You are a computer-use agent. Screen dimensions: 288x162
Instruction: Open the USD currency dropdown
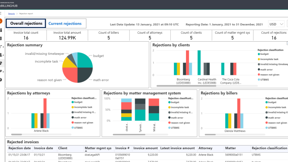coord(276,24)
